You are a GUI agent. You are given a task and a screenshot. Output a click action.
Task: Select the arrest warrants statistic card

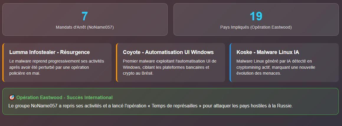(85, 19)
